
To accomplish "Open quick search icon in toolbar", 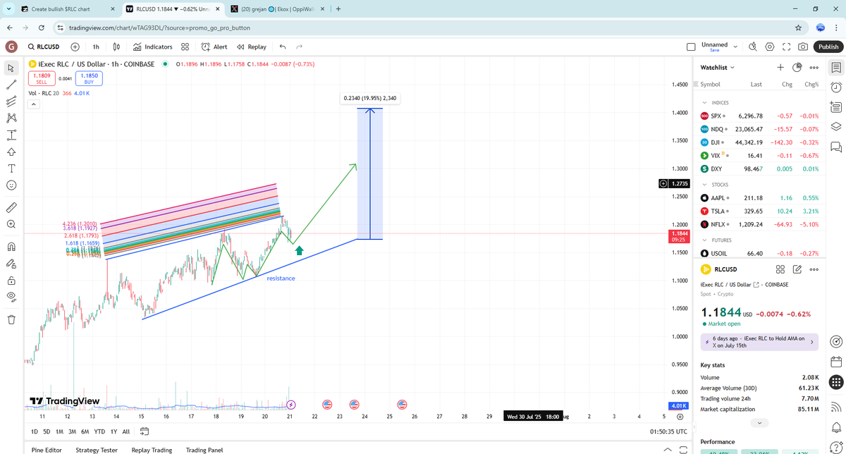I will click(753, 47).
